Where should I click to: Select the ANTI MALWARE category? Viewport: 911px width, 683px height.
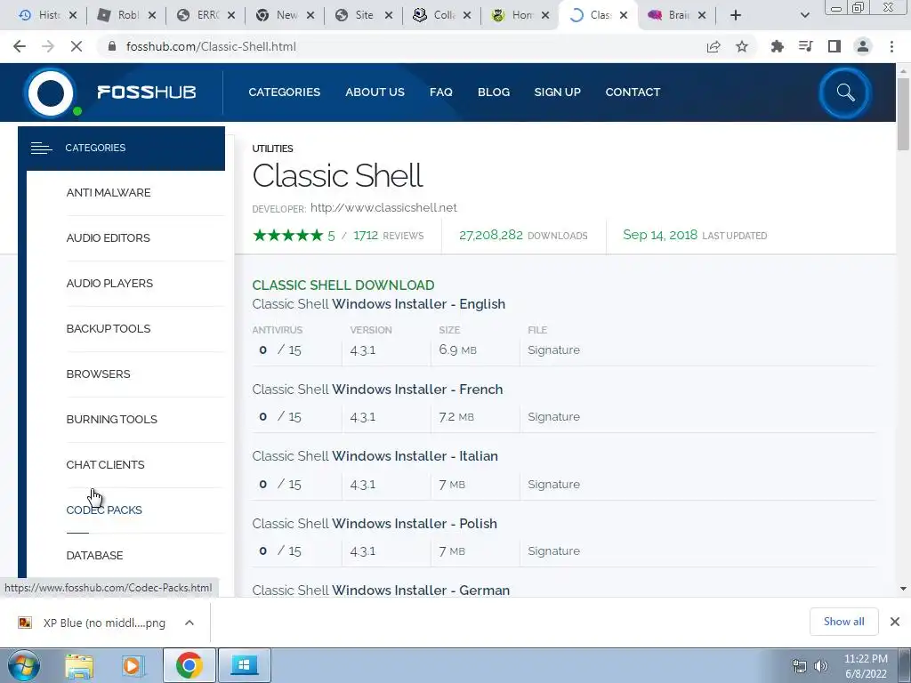108,193
